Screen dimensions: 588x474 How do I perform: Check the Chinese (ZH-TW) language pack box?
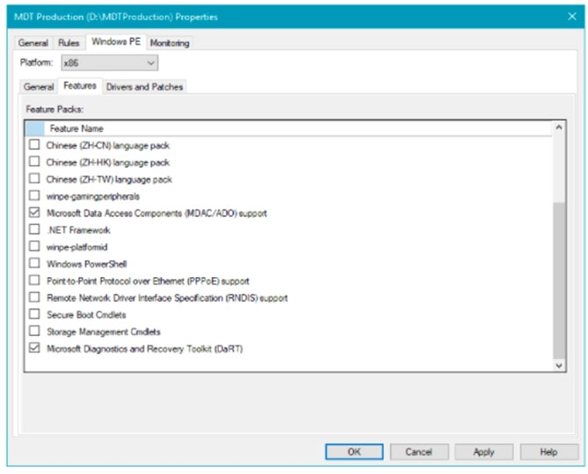(x=34, y=179)
